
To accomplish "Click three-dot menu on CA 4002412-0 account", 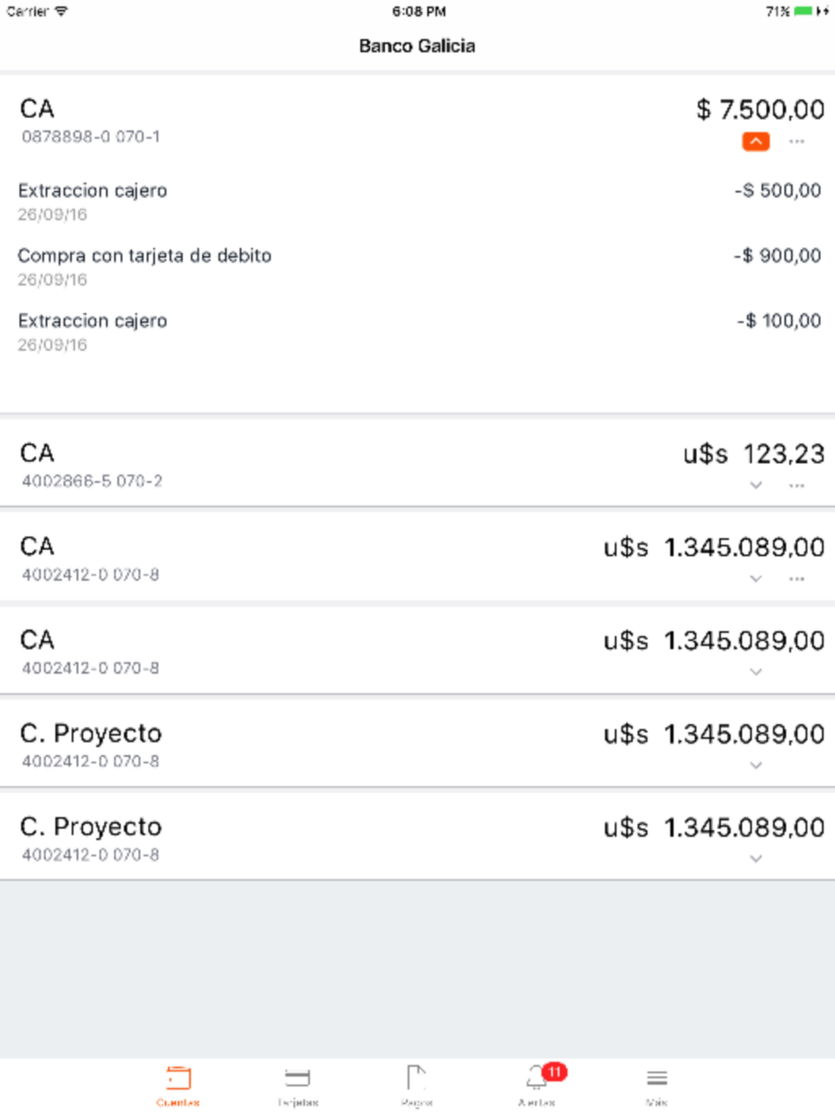I will tap(796, 579).
